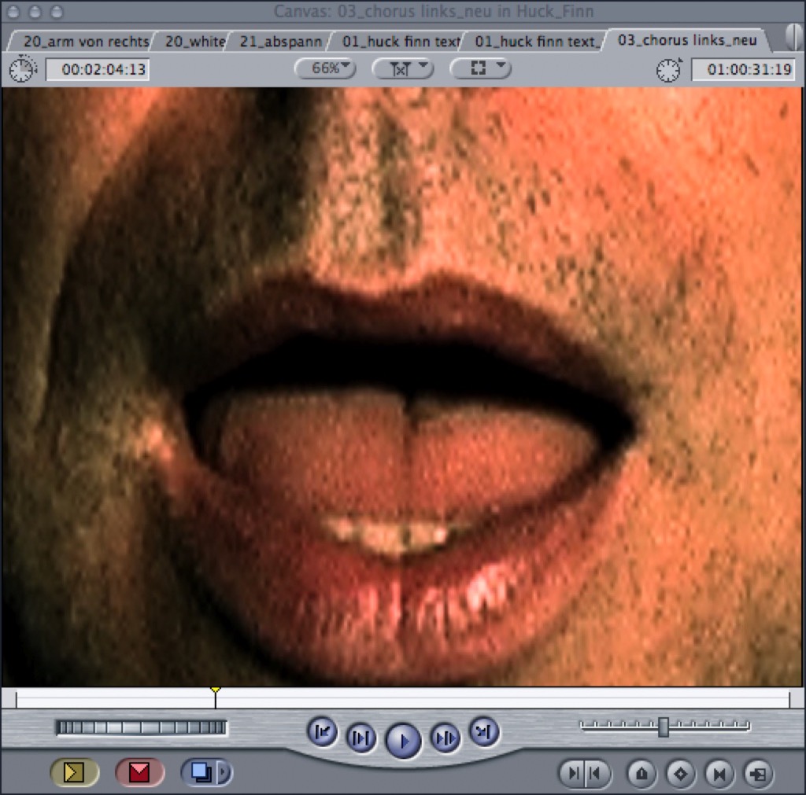Click the Play button
The width and height of the screenshot is (806, 795).
coord(403,741)
